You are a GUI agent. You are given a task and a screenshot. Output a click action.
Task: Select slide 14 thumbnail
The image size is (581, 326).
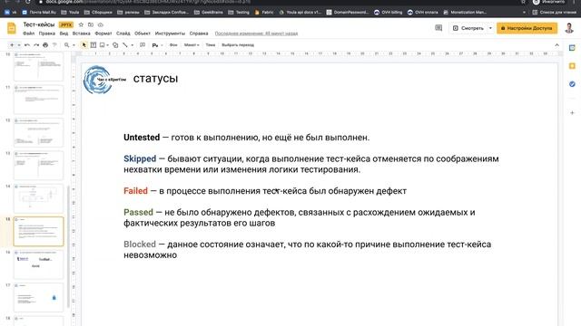[x=38, y=198]
